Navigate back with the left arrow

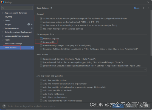coord(143,8)
